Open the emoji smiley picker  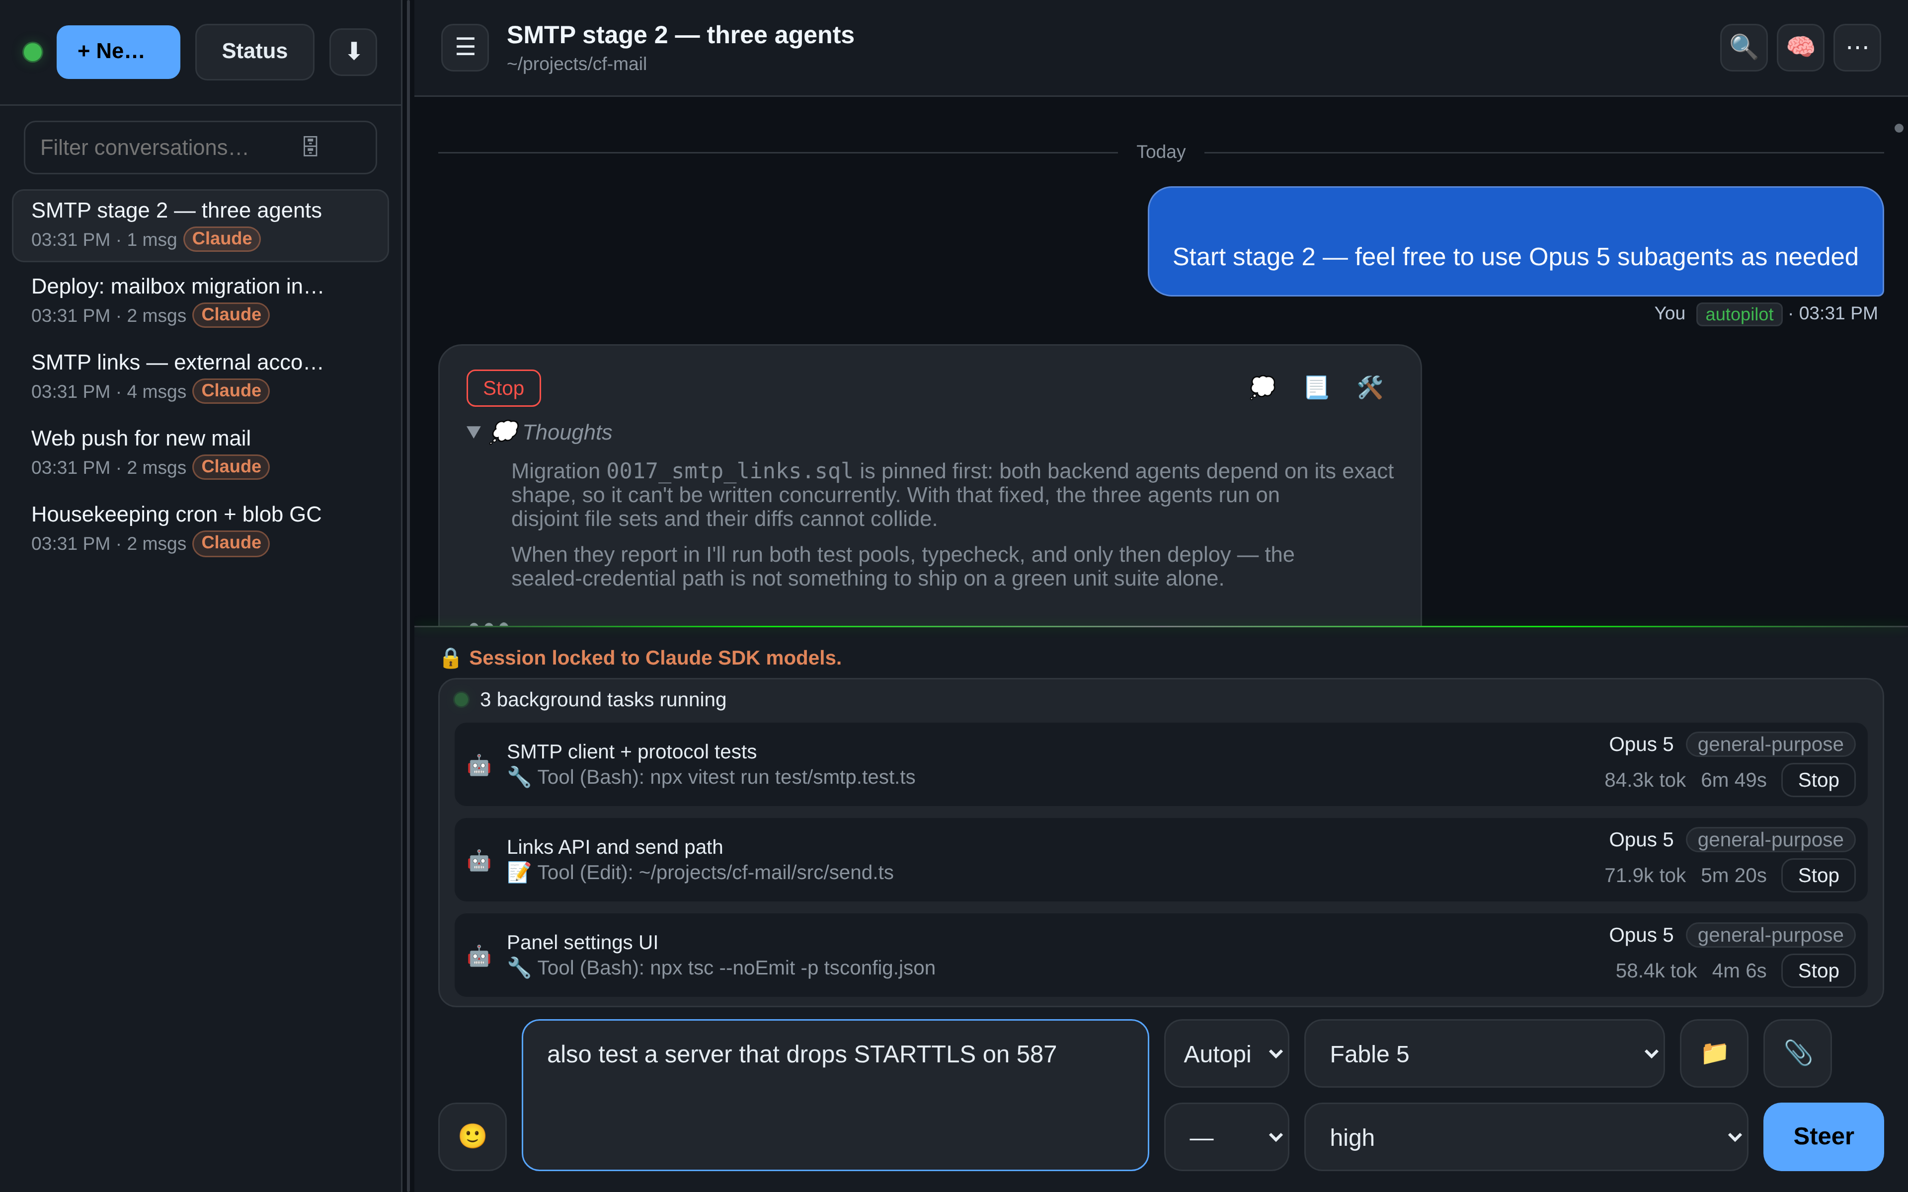coord(472,1136)
